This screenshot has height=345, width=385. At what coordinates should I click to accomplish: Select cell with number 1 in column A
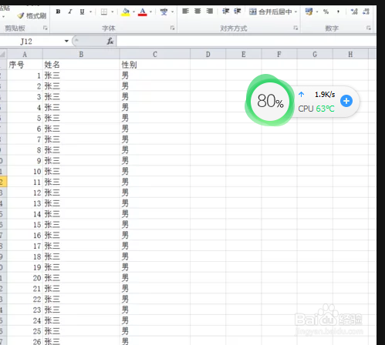coord(25,75)
